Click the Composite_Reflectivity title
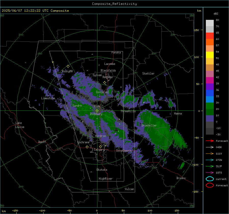This screenshot has width=229, height=214. tap(114, 4)
